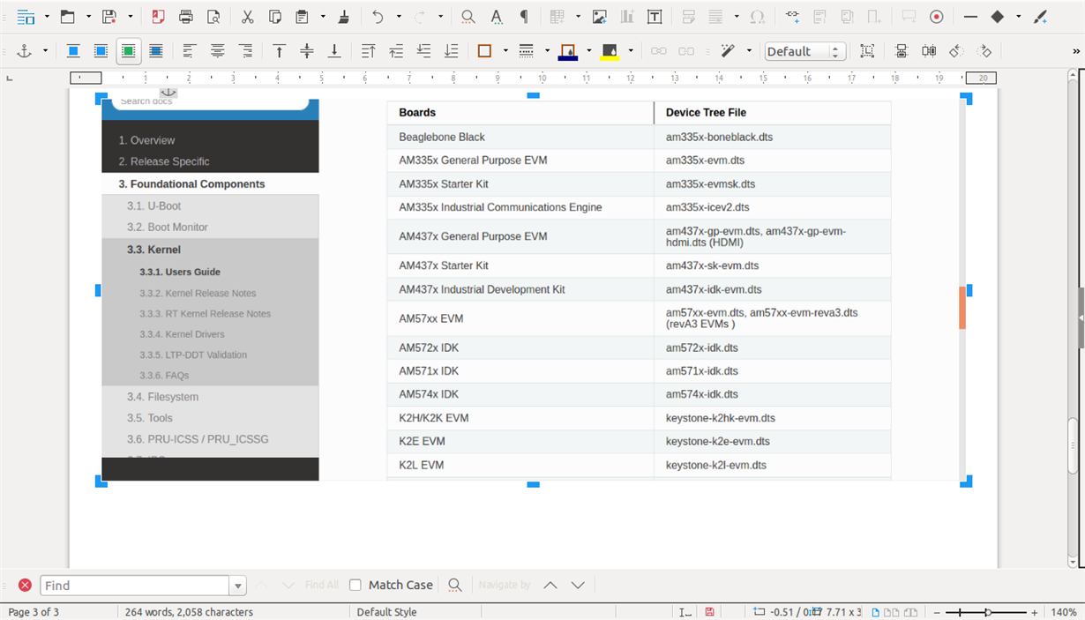This screenshot has width=1085, height=620.
Task: Paste from the clipboard
Action: tap(302, 17)
